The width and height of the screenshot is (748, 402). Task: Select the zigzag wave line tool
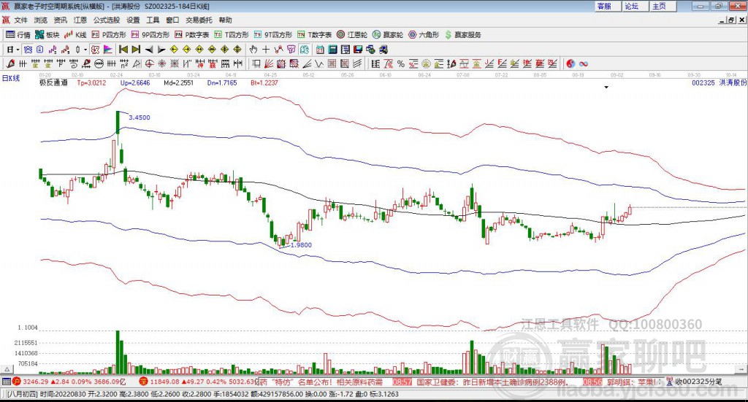pos(319,63)
